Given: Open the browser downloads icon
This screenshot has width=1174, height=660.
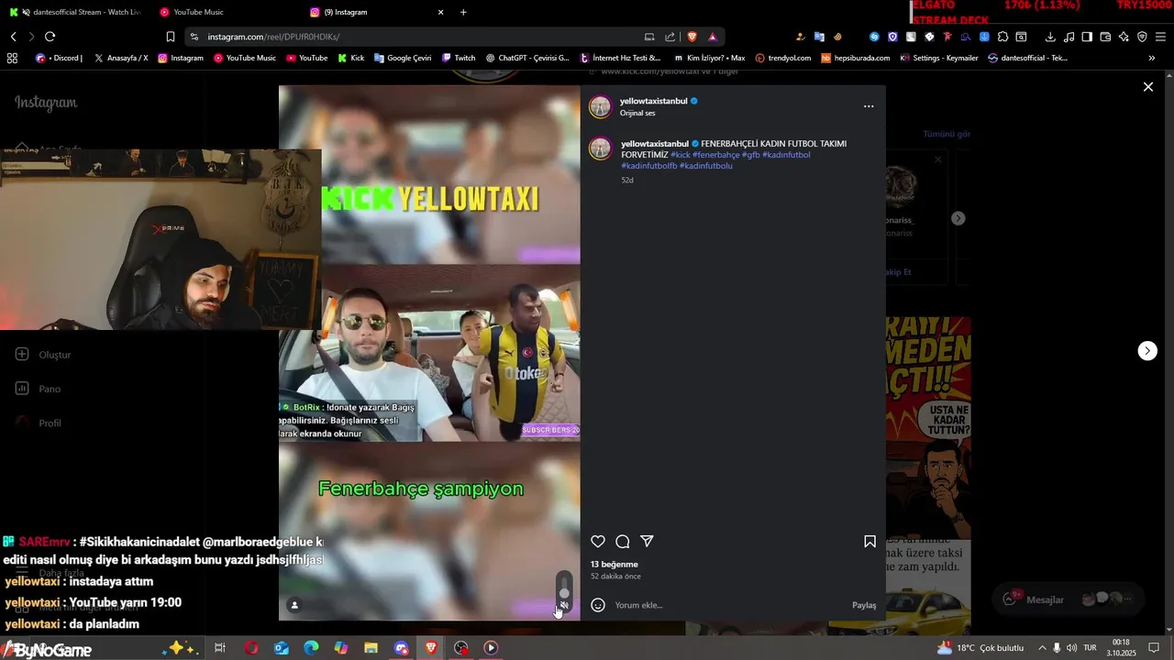Looking at the screenshot, I should point(1050,37).
